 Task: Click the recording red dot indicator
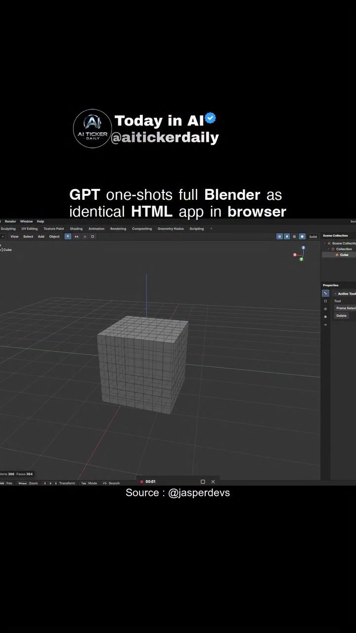pos(142,482)
